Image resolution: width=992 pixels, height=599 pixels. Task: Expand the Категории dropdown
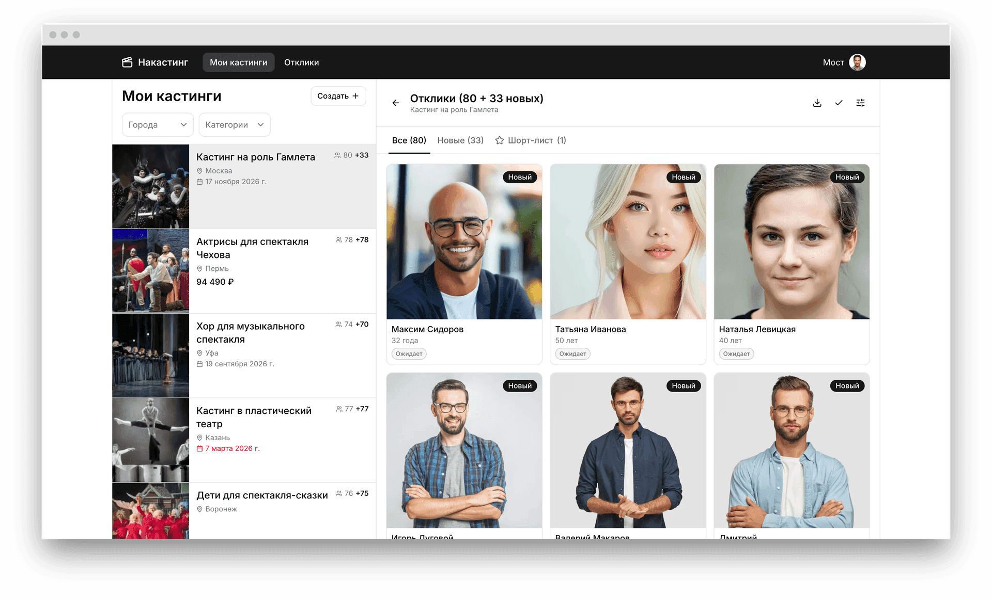(235, 125)
